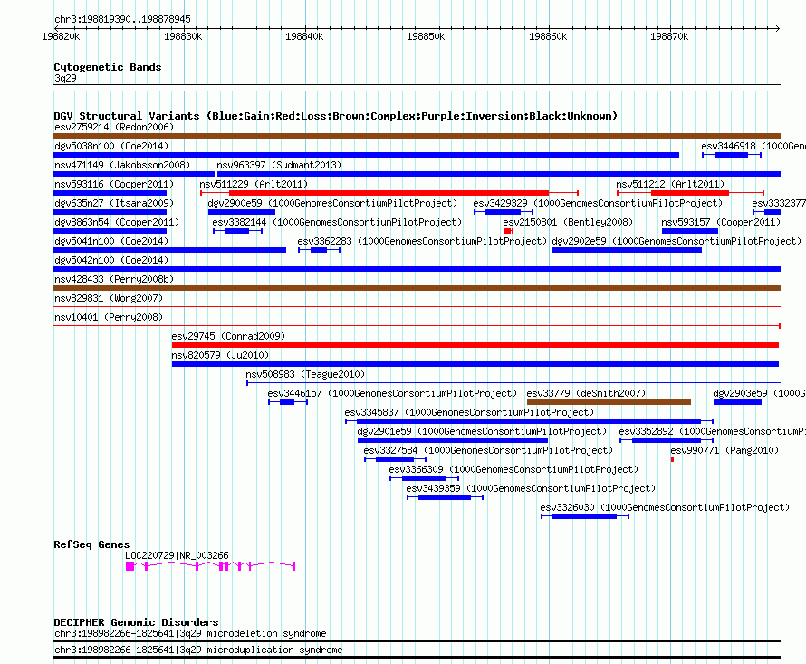Select the esv33779 (deSmith2007) brown bar
Screen dimensions: 806x664
click(x=609, y=402)
